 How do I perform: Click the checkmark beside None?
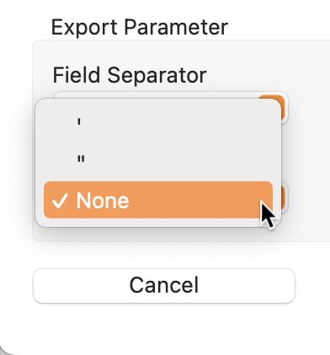tap(60, 201)
